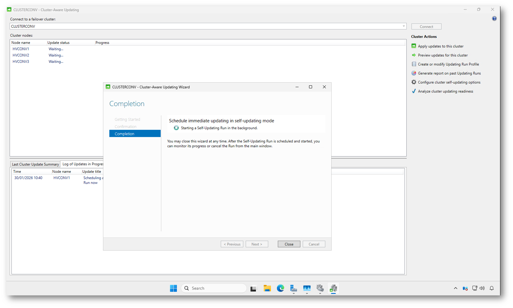Click the self-updating options gear icon
This screenshot has height=308, width=513.
tap(414, 82)
